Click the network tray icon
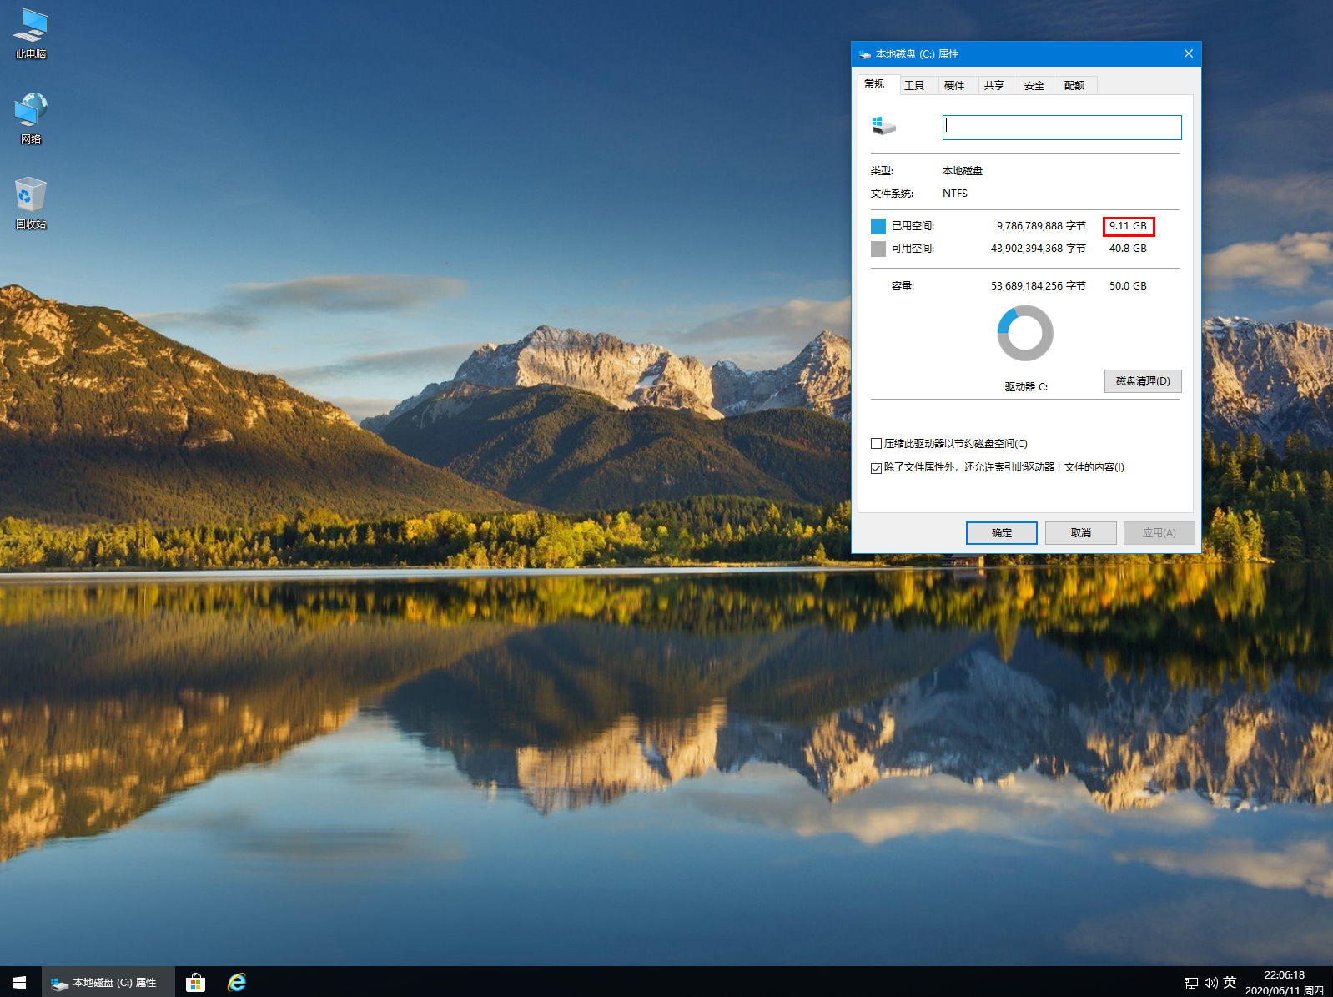 (x=1190, y=983)
